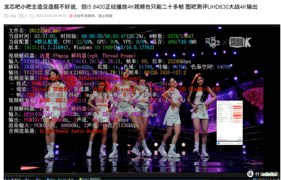Image resolution: width=281 pixels, height=180 pixels.
Task: Open the Validation tab in GPU-Z
Action: click(x=232, y=104)
